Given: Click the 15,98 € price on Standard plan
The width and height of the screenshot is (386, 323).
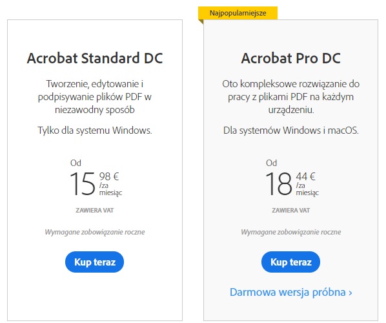Looking at the screenshot, I should (95, 183).
